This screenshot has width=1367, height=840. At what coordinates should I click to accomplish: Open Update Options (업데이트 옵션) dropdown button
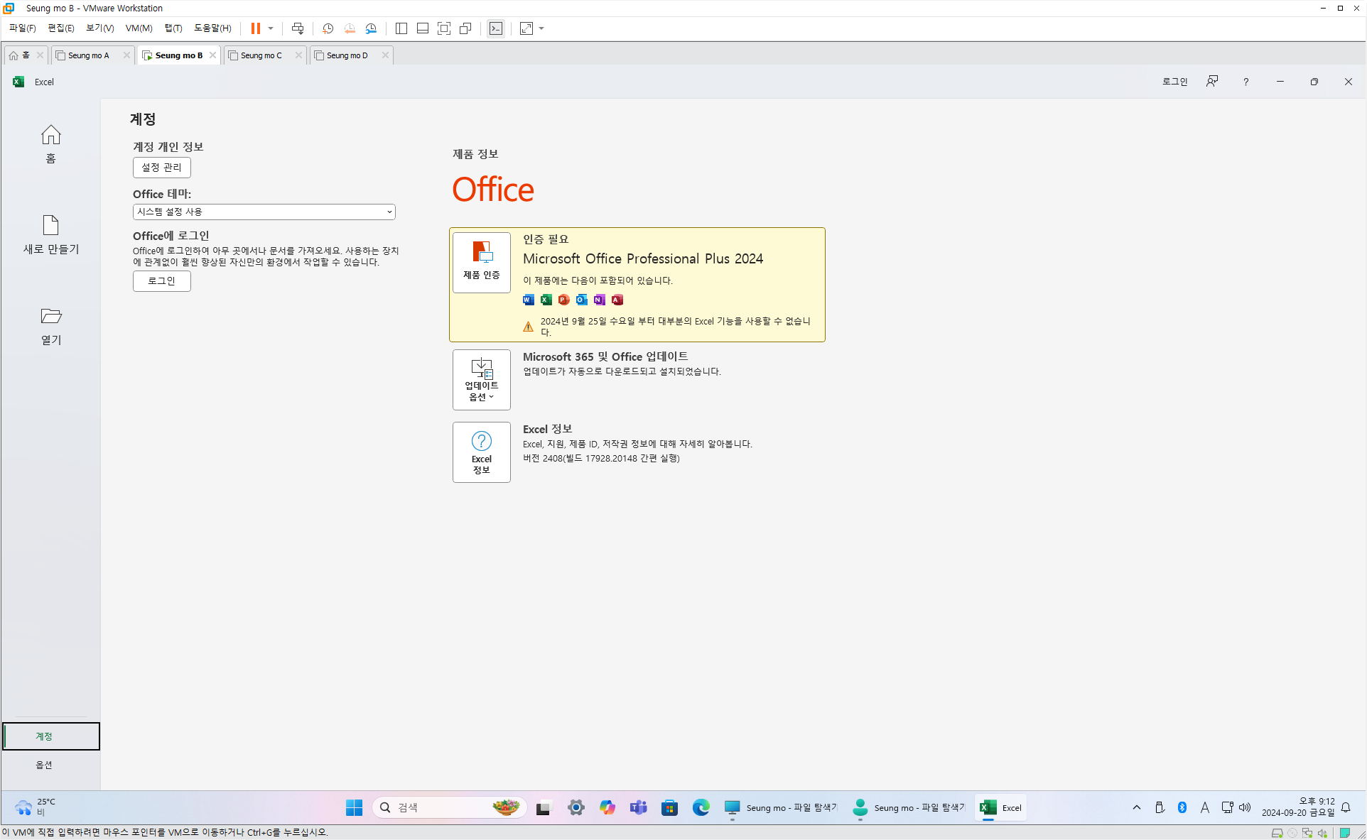point(481,380)
